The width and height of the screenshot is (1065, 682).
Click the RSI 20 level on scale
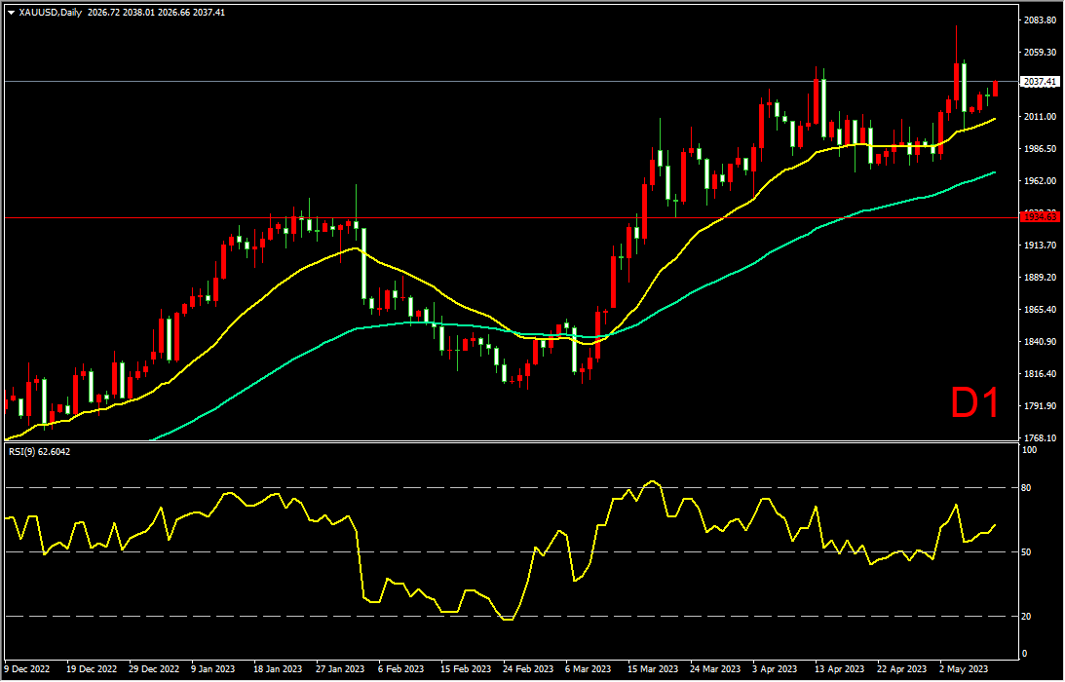click(x=1027, y=617)
